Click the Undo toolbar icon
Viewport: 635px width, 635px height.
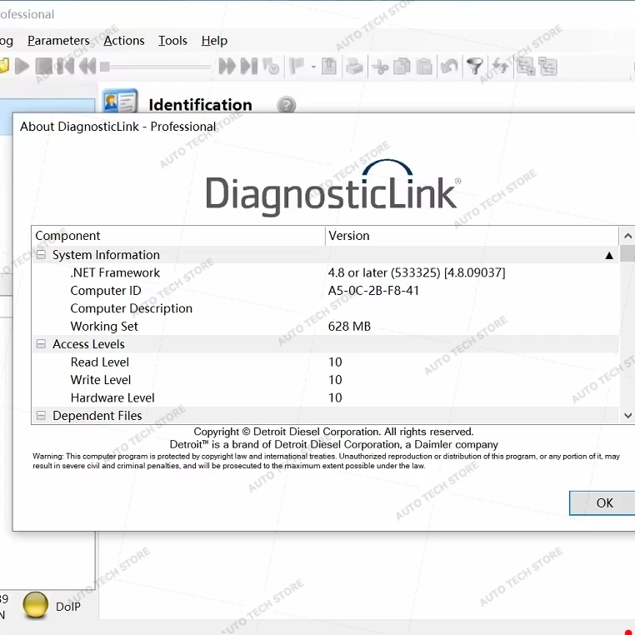click(449, 67)
